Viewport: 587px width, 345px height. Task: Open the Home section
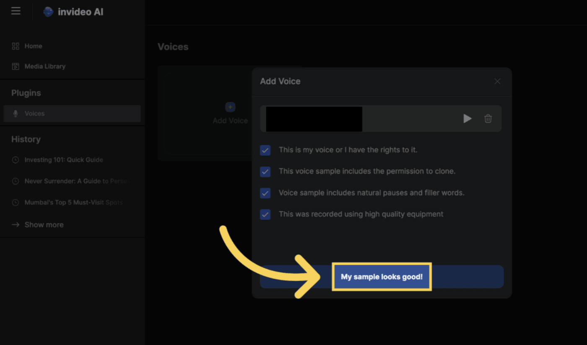[33, 46]
